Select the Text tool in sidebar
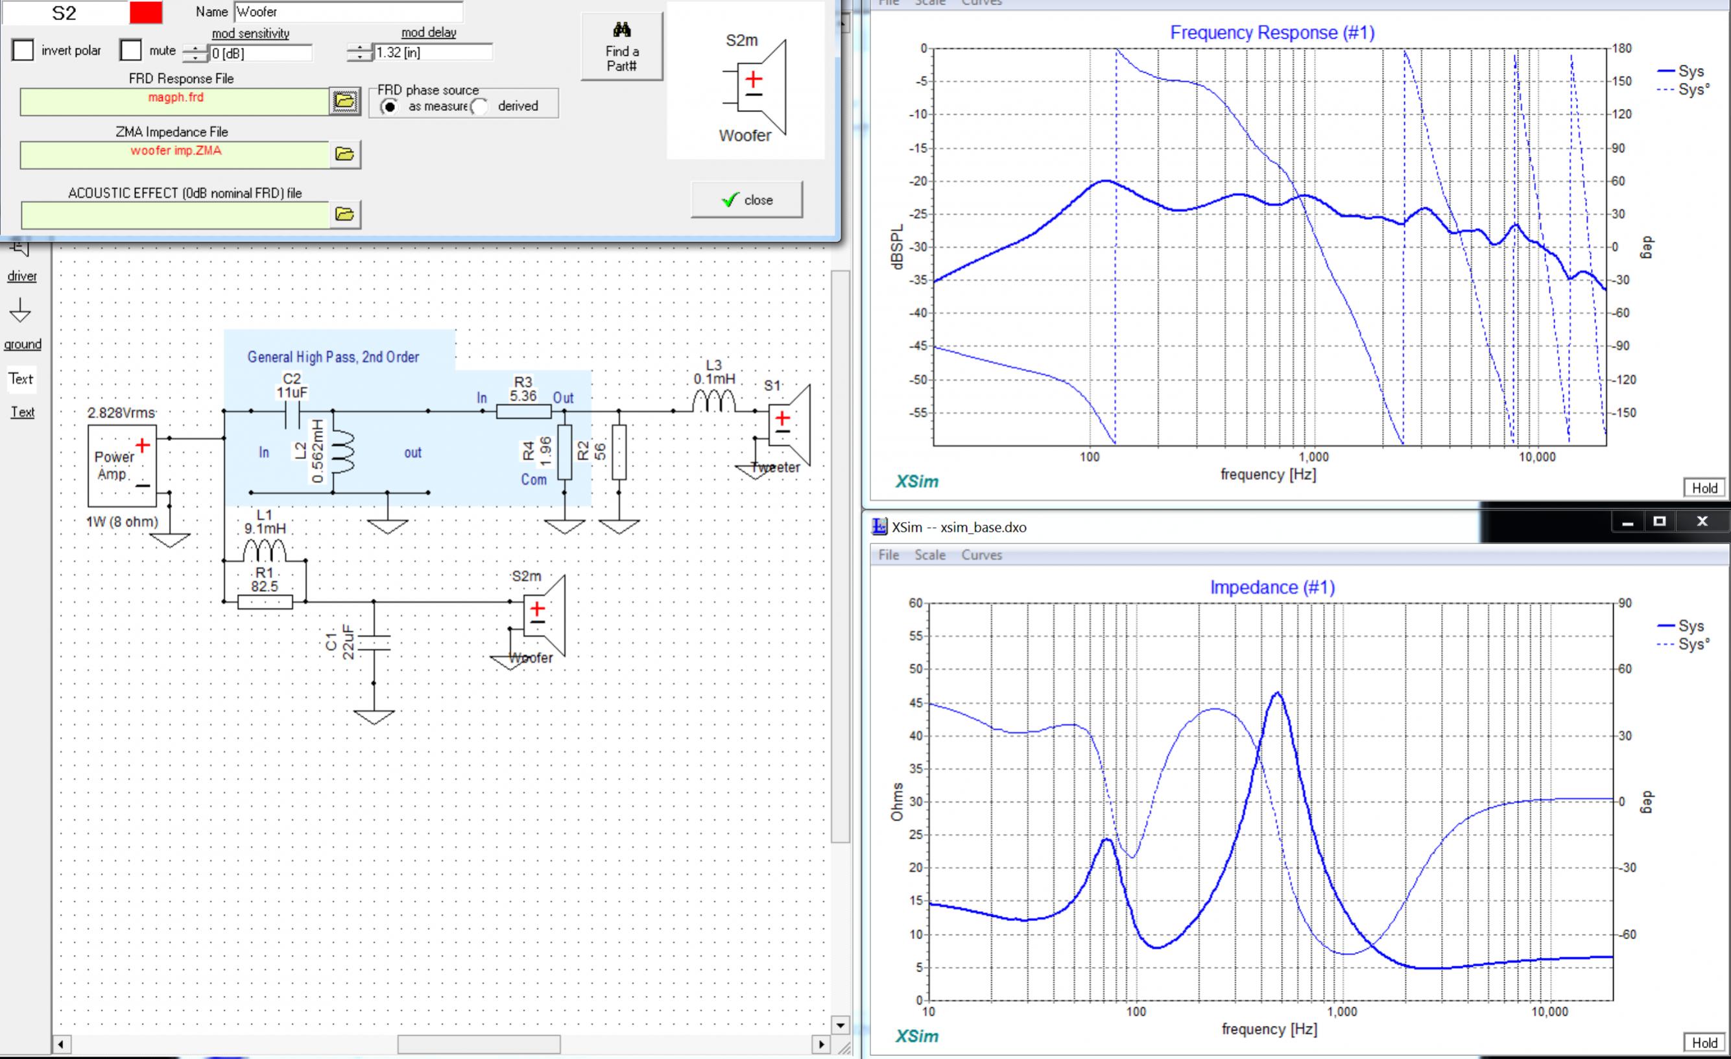 pyautogui.click(x=21, y=379)
